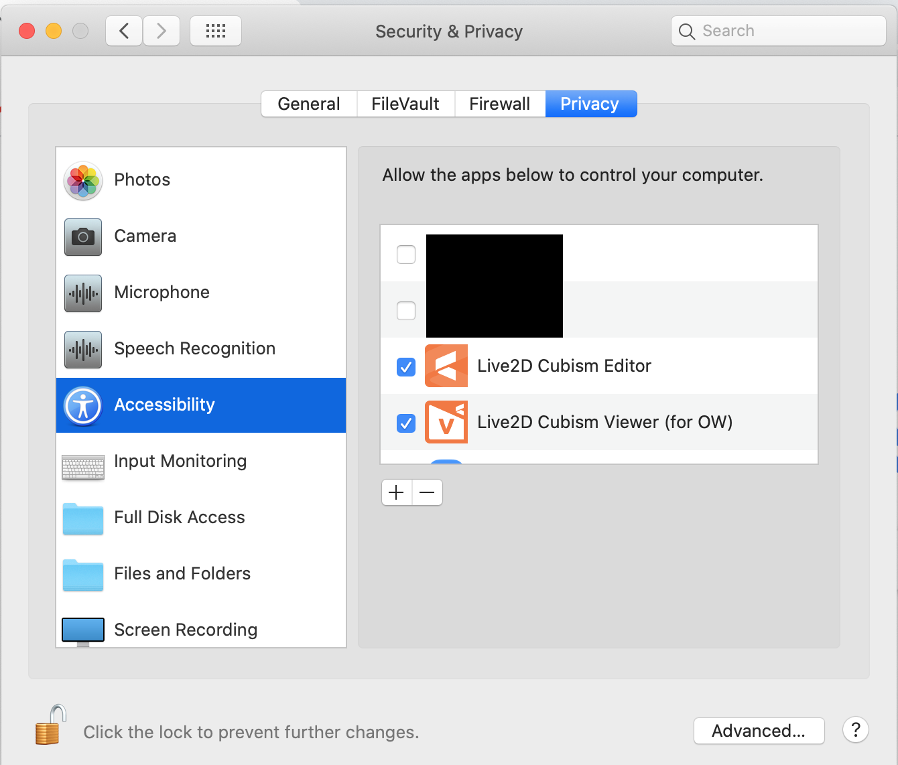Image resolution: width=898 pixels, height=765 pixels.
Task: Click the padlock to prevent changes
Action: (51, 725)
